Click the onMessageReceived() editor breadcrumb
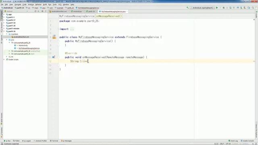The image size is (258, 145). point(109,16)
